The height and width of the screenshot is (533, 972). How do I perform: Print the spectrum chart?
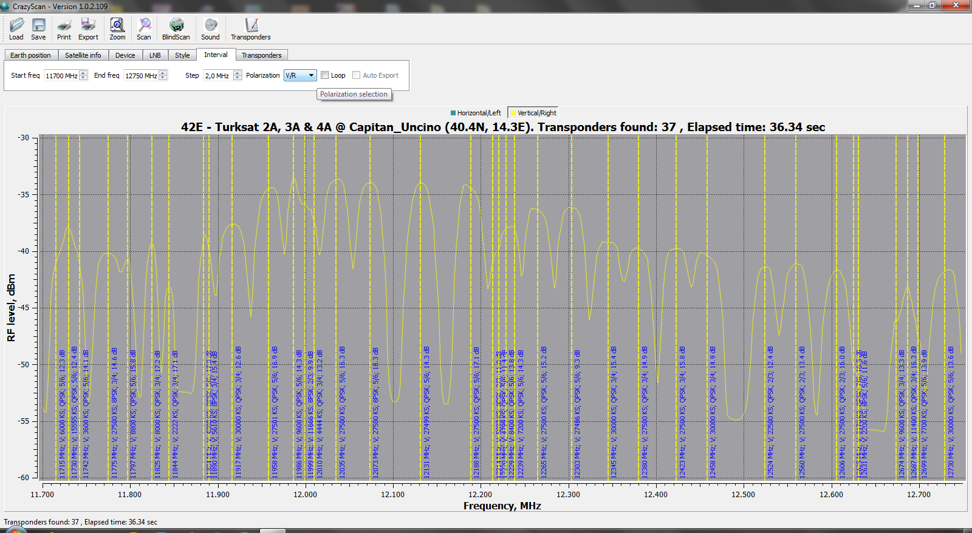click(64, 29)
